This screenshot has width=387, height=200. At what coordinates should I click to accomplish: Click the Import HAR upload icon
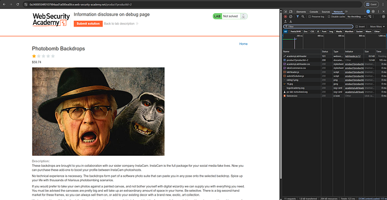[x=286, y=22]
